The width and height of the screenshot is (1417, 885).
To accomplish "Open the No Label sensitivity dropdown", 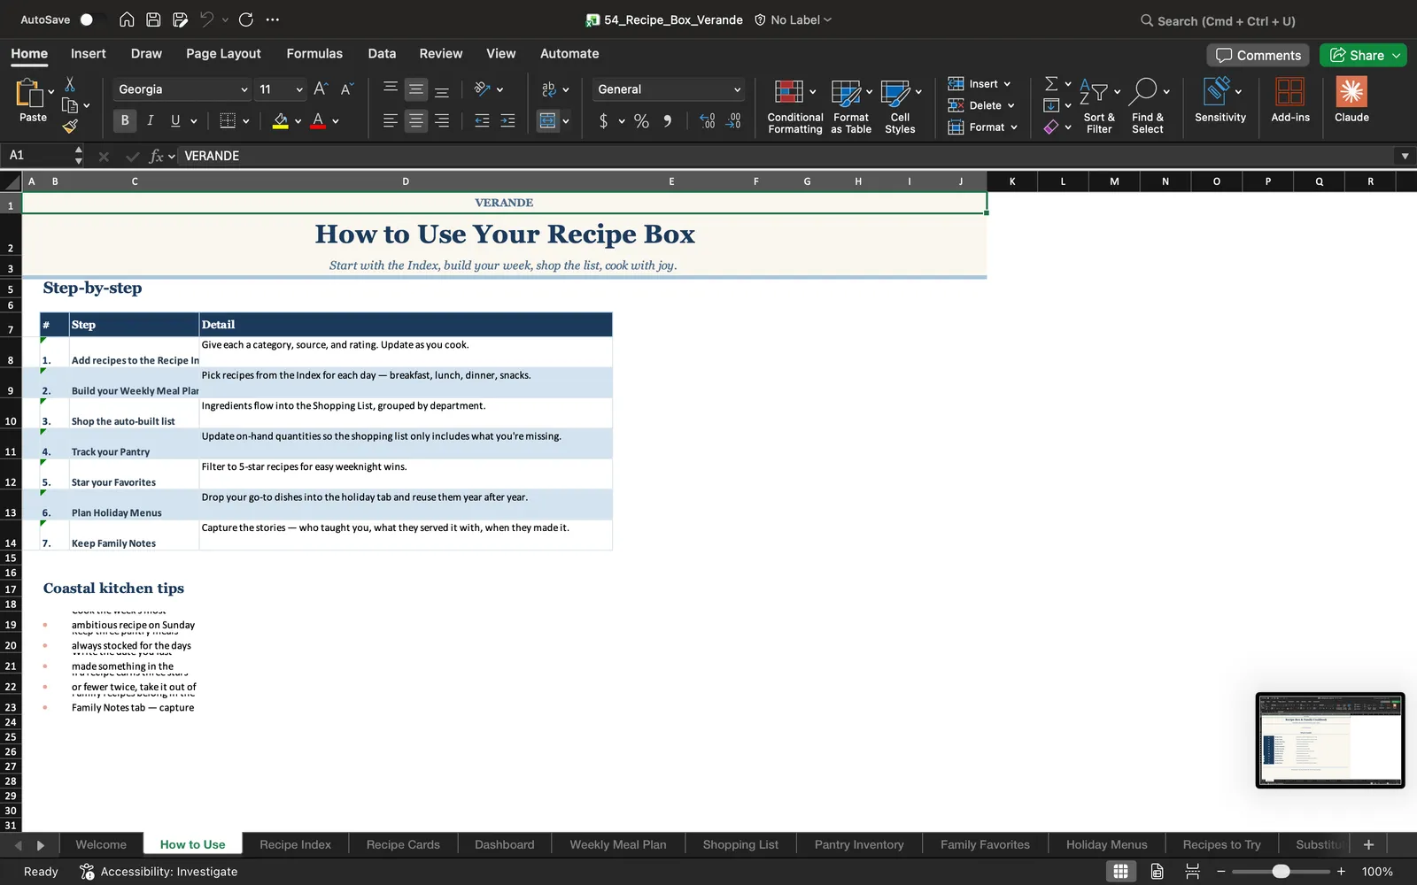I will coord(794,19).
